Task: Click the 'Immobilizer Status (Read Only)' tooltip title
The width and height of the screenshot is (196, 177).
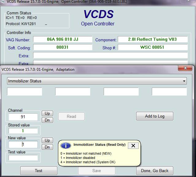Action: point(99,145)
